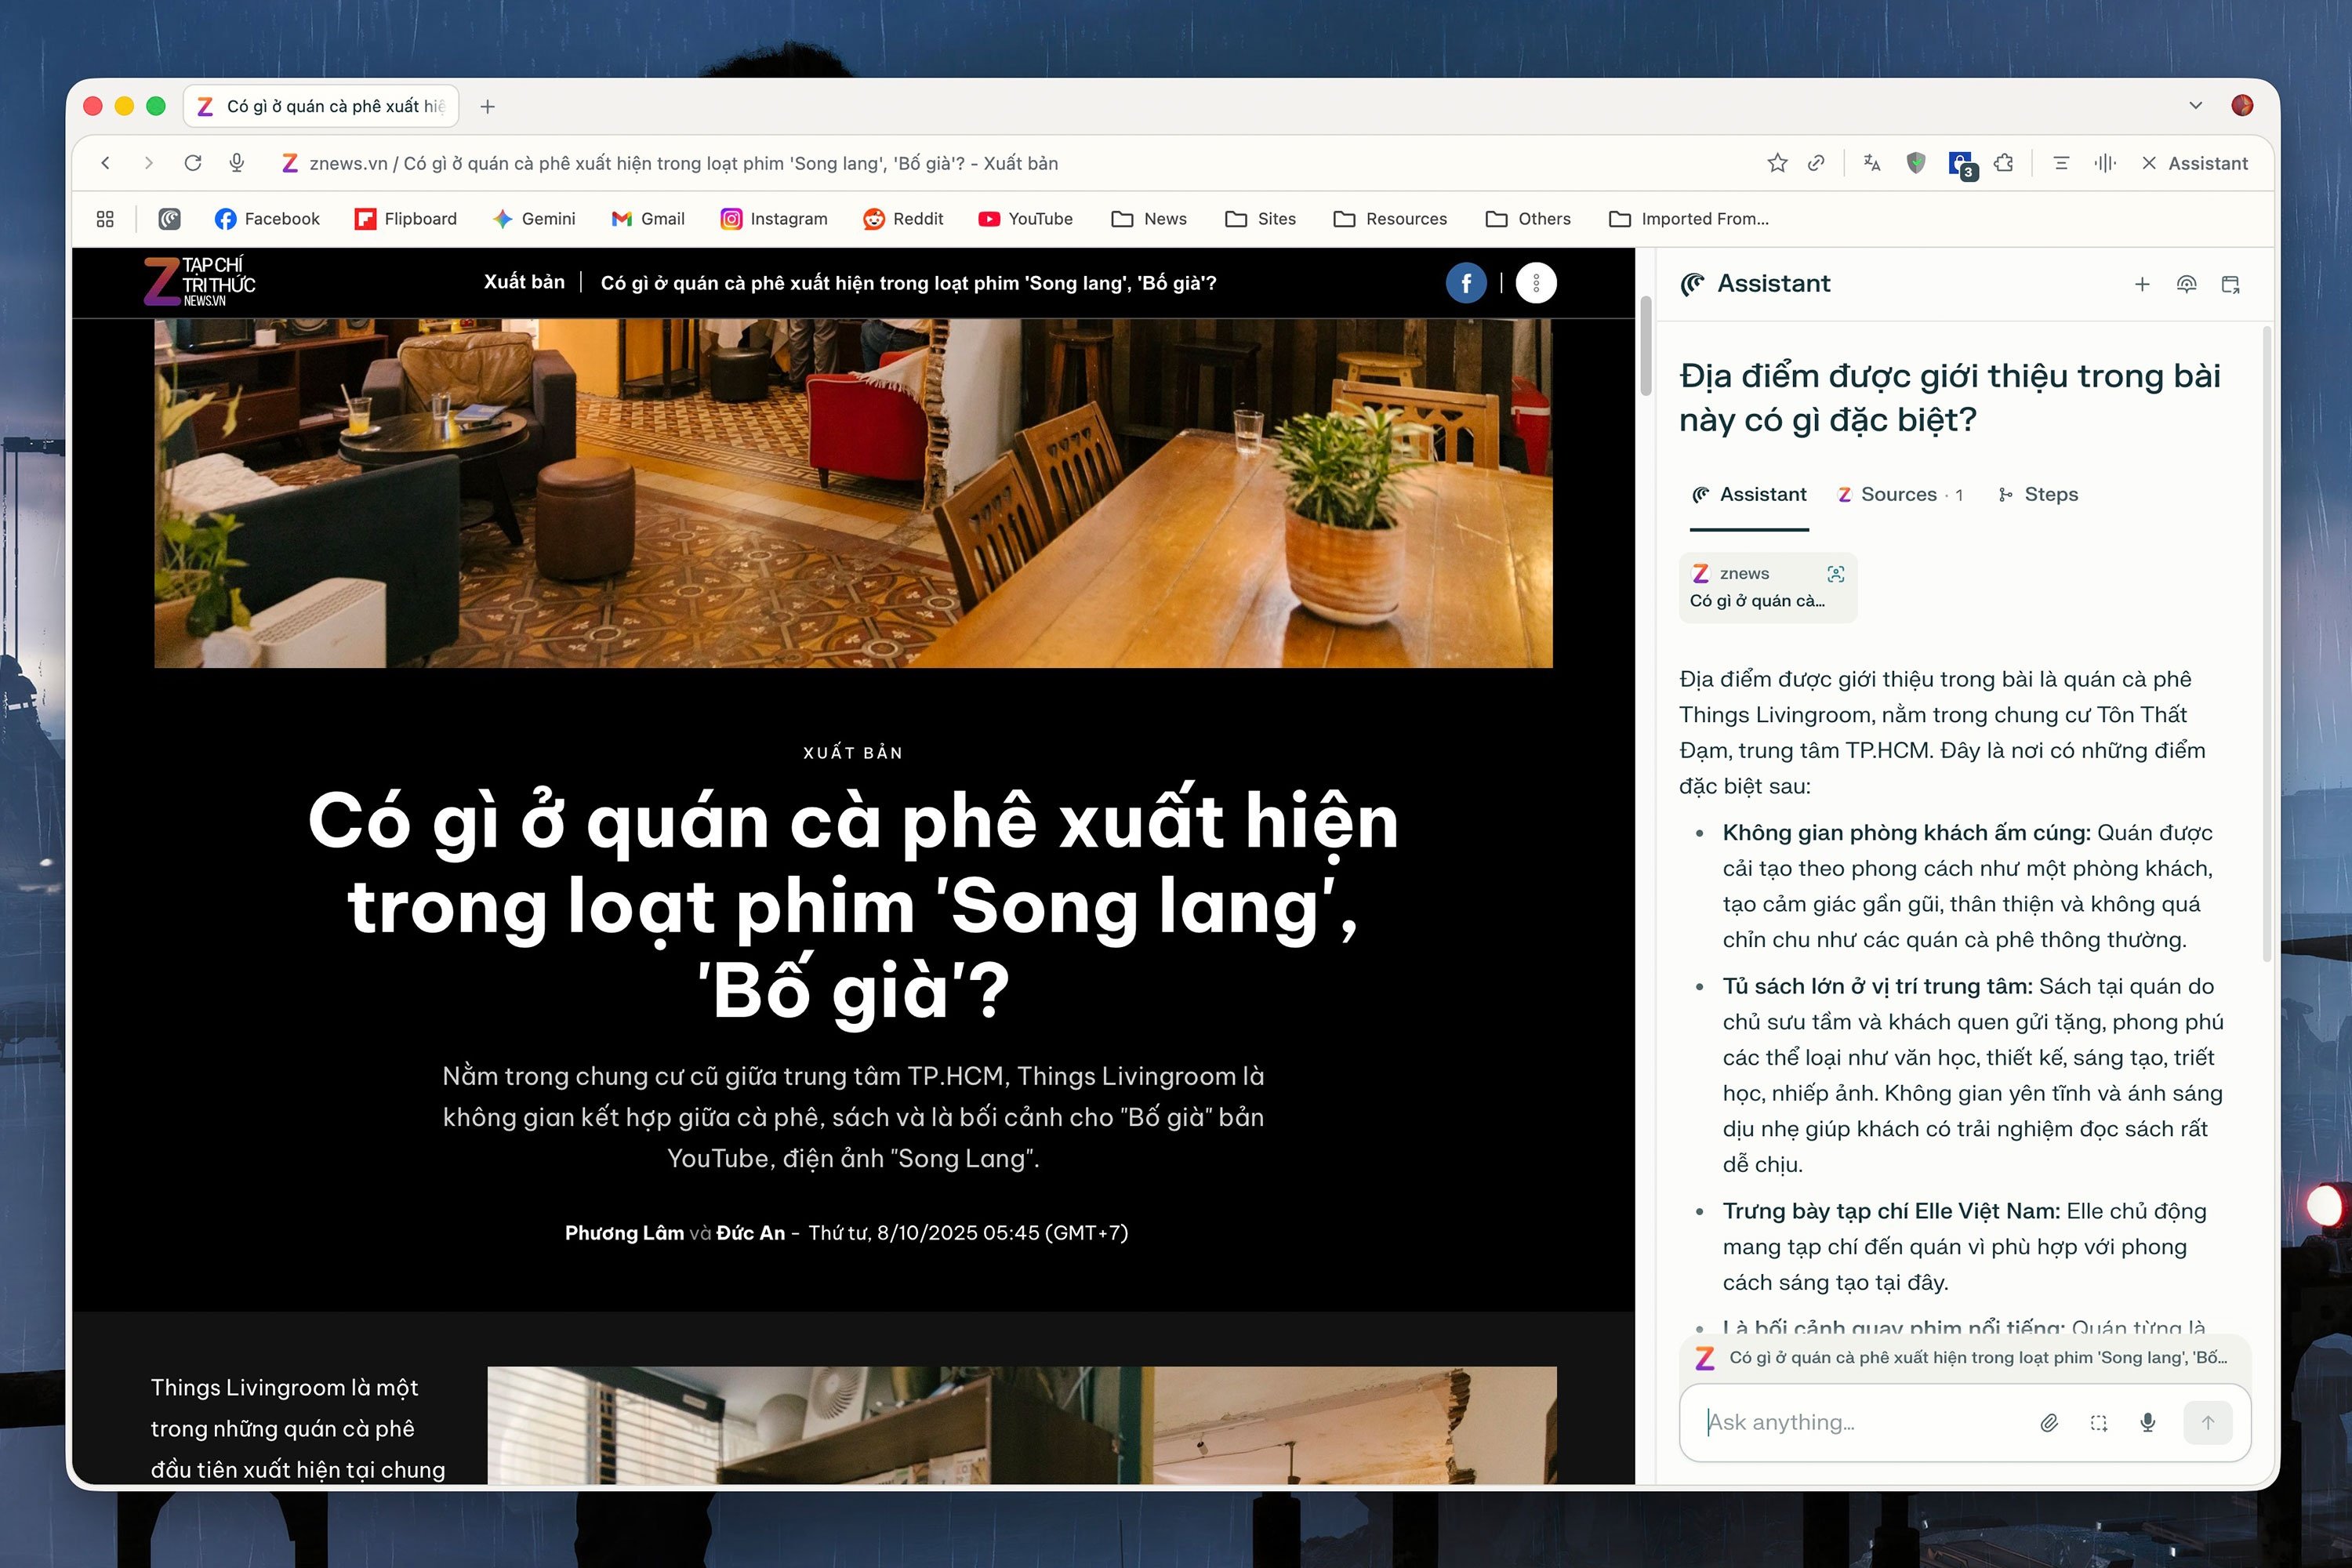Click the voice search microphone beside reload
This screenshot has width=2352, height=1568.
[x=237, y=163]
